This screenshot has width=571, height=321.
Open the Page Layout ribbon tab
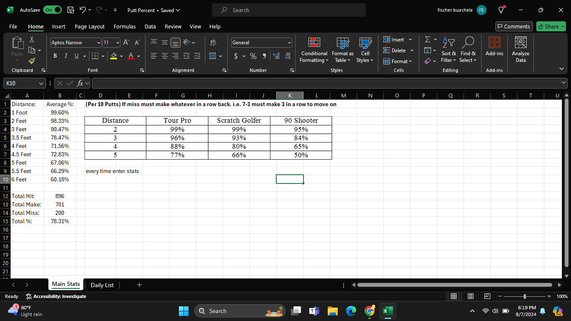tap(89, 26)
